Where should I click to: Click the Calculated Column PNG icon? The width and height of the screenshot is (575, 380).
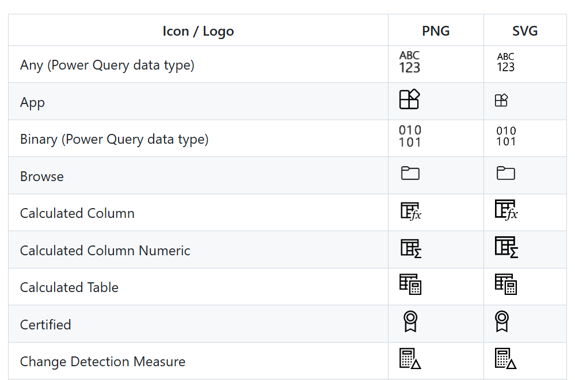tap(411, 211)
